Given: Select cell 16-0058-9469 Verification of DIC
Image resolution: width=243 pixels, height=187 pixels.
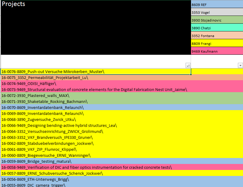Looking at the screenshot, I should (x=96, y=167).
